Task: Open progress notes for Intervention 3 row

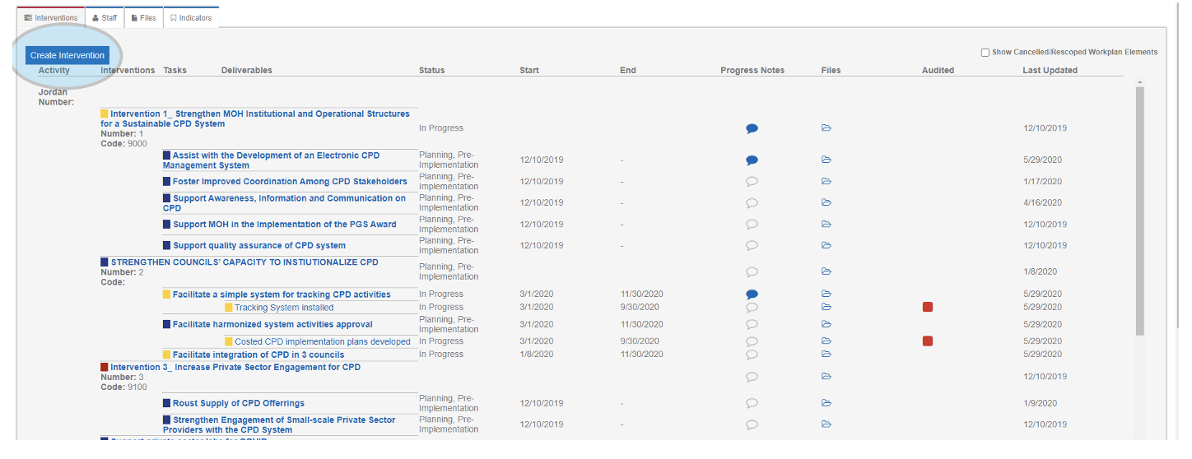Action: point(752,378)
